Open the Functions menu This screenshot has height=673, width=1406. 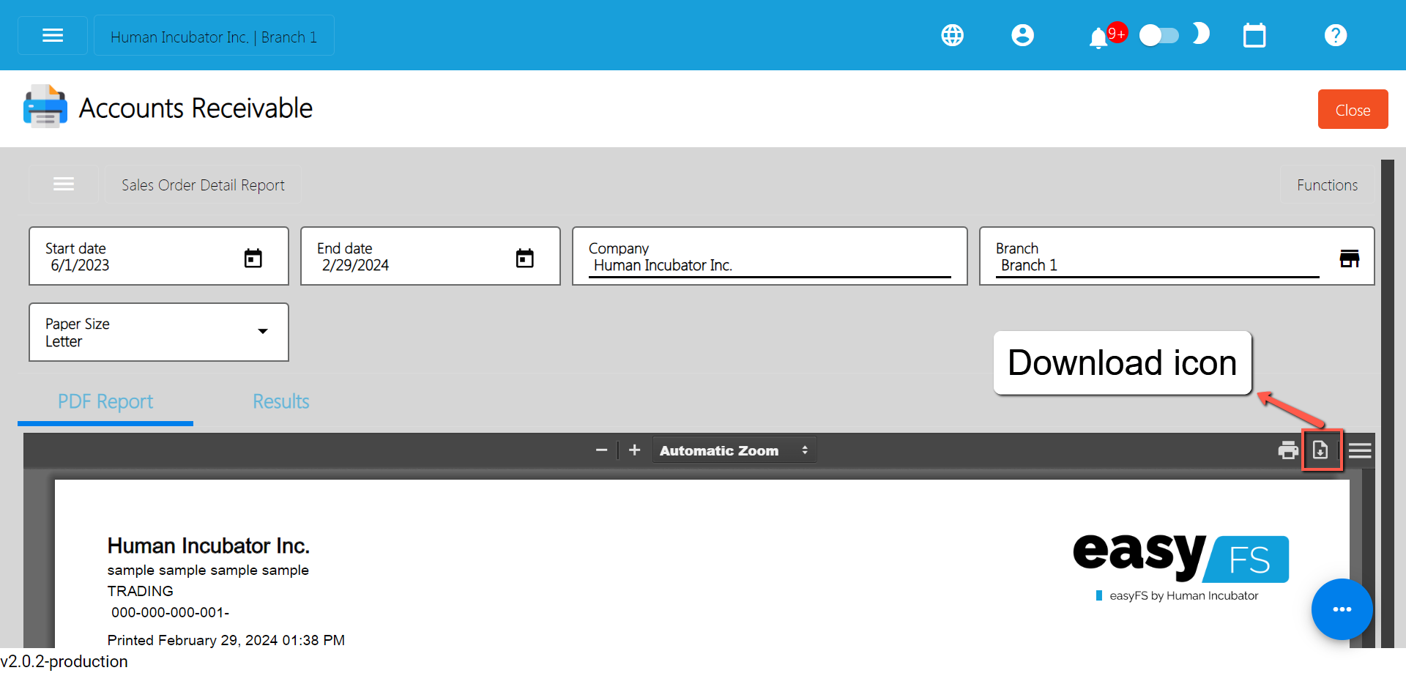(x=1327, y=185)
